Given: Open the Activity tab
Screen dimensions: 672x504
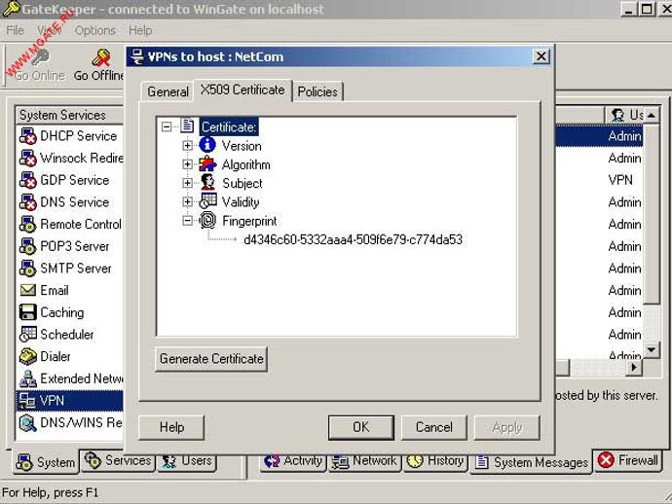Looking at the screenshot, I should 293,461.
